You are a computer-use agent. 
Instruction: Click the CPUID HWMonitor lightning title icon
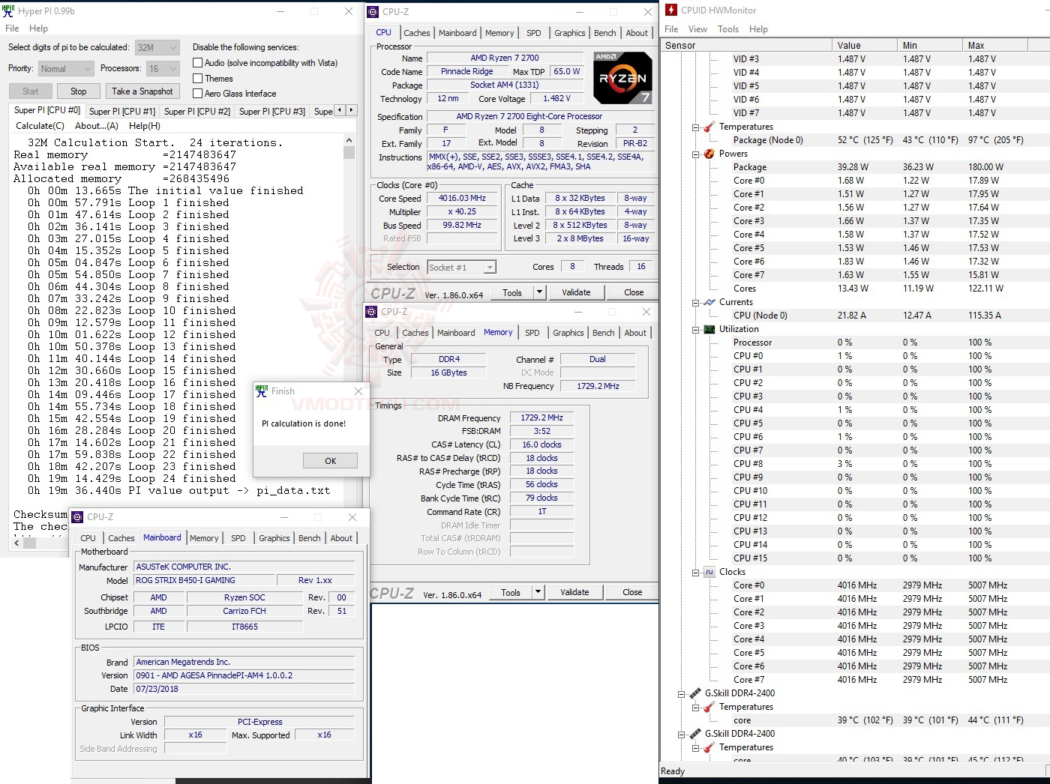coord(670,10)
